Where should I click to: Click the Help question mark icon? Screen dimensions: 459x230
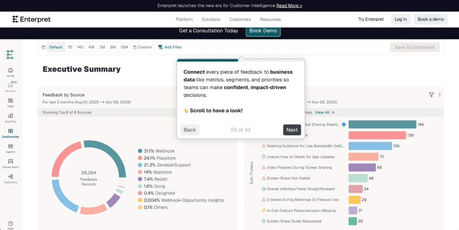[10, 223]
